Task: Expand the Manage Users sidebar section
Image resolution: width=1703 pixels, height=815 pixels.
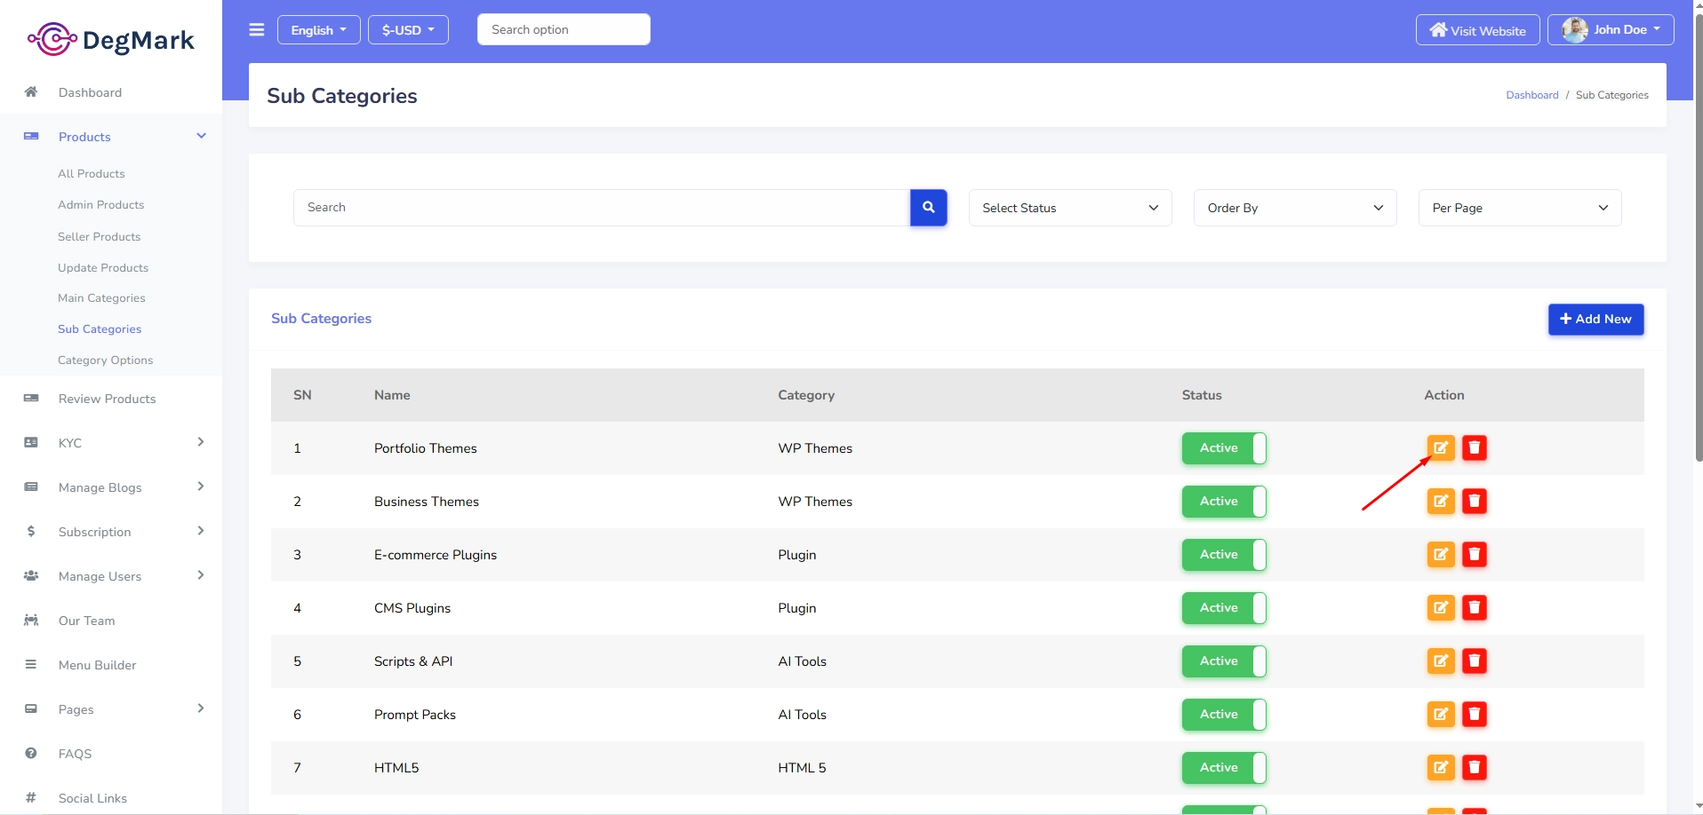Action: (111, 575)
